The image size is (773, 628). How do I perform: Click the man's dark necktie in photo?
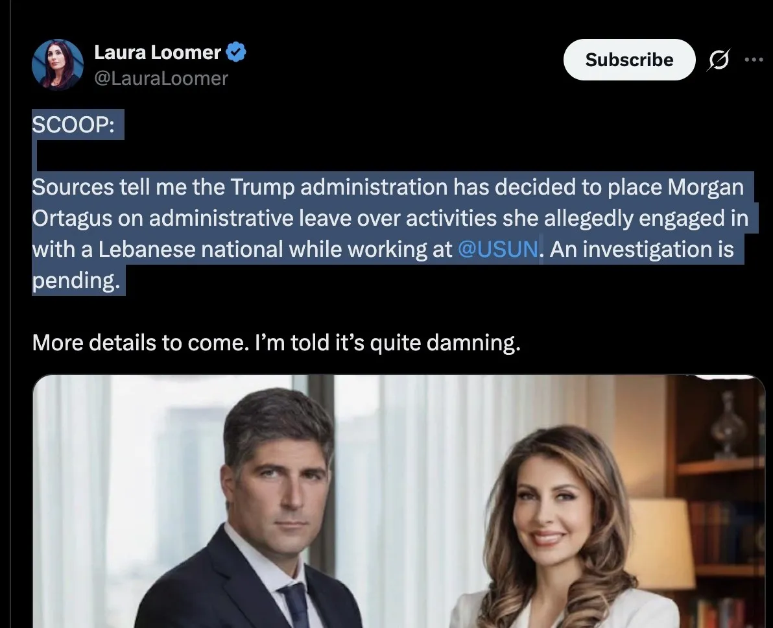point(295,605)
